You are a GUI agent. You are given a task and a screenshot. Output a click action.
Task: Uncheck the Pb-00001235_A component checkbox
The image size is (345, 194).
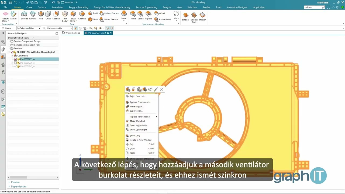click(15, 59)
